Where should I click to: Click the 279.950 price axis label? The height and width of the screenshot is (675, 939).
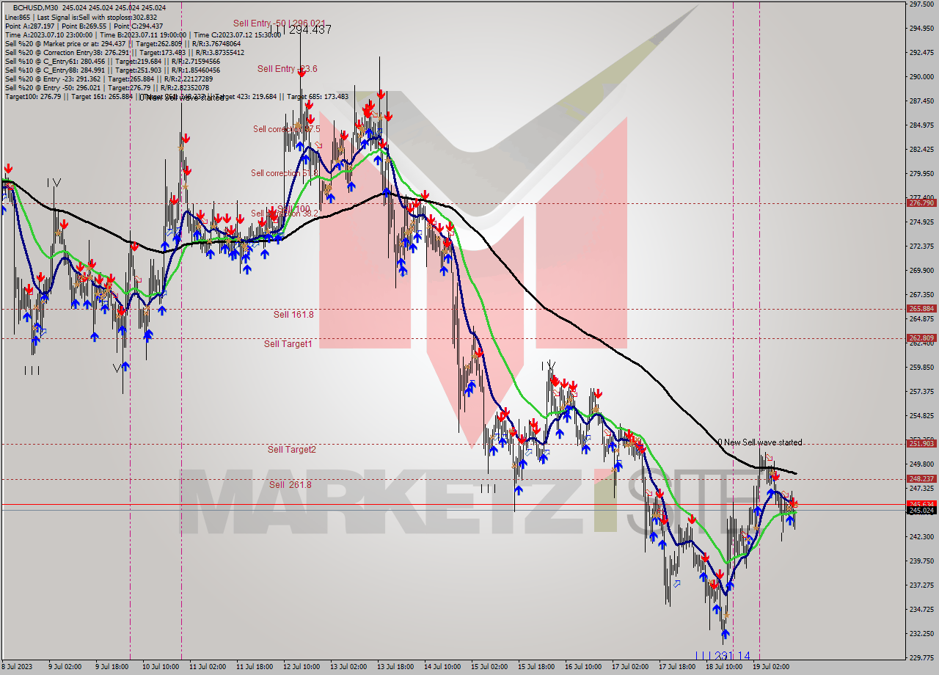coord(921,174)
